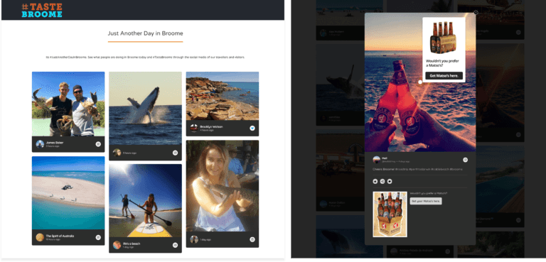The height and width of the screenshot is (262, 546).
Task: Open the woman holding fish photo
Action: click(222, 186)
